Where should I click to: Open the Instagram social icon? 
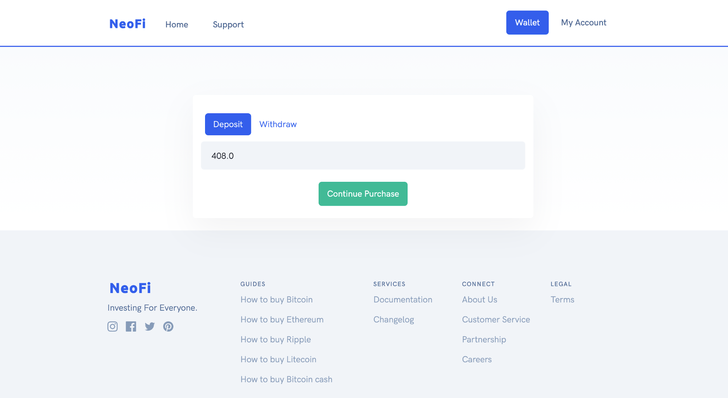pos(112,326)
